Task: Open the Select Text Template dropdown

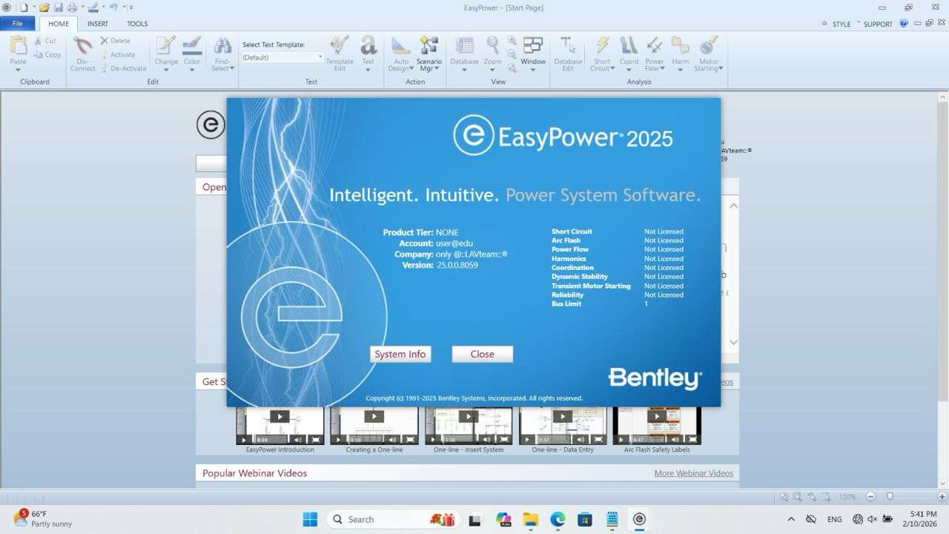Action: (x=320, y=57)
